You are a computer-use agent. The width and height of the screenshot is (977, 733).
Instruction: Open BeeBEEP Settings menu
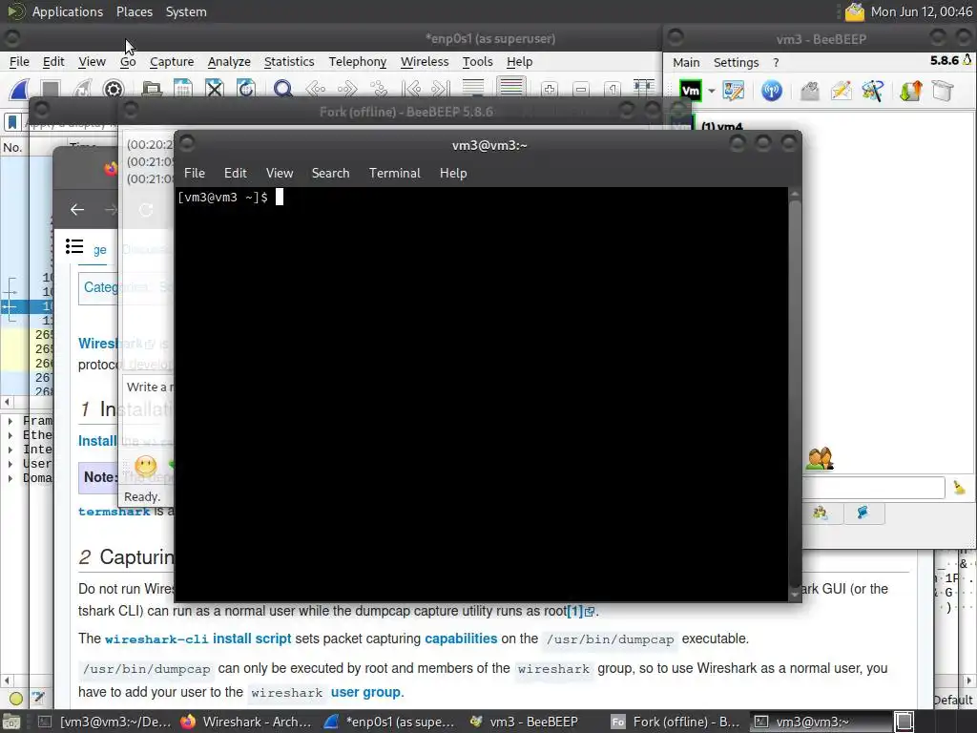pos(736,62)
